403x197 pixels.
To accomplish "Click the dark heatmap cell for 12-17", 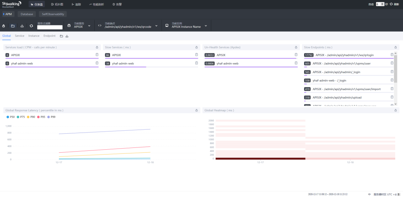I will (260, 159).
